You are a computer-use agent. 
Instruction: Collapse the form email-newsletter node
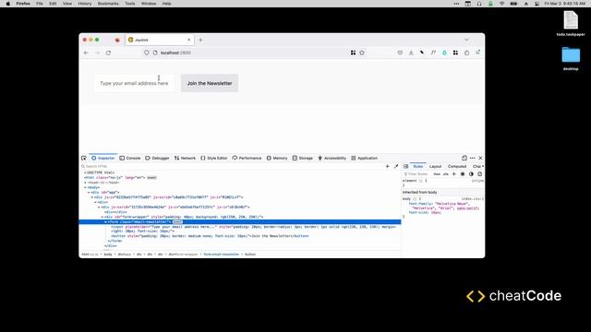click(x=105, y=222)
